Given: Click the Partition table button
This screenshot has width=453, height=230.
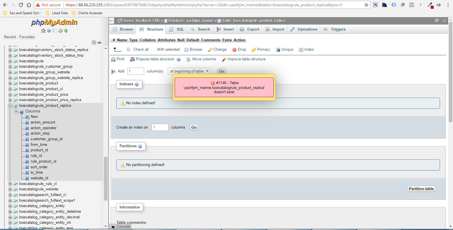Looking at the screenshot, I should pos(421,189).
